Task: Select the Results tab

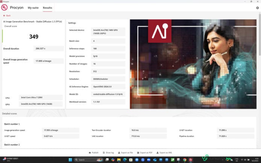Action: coord(47,8)
